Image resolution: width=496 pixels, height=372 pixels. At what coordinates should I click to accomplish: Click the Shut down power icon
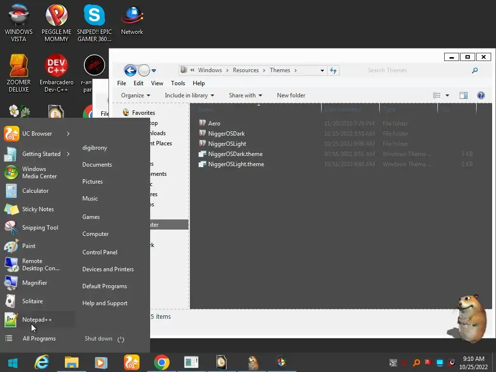121,339
